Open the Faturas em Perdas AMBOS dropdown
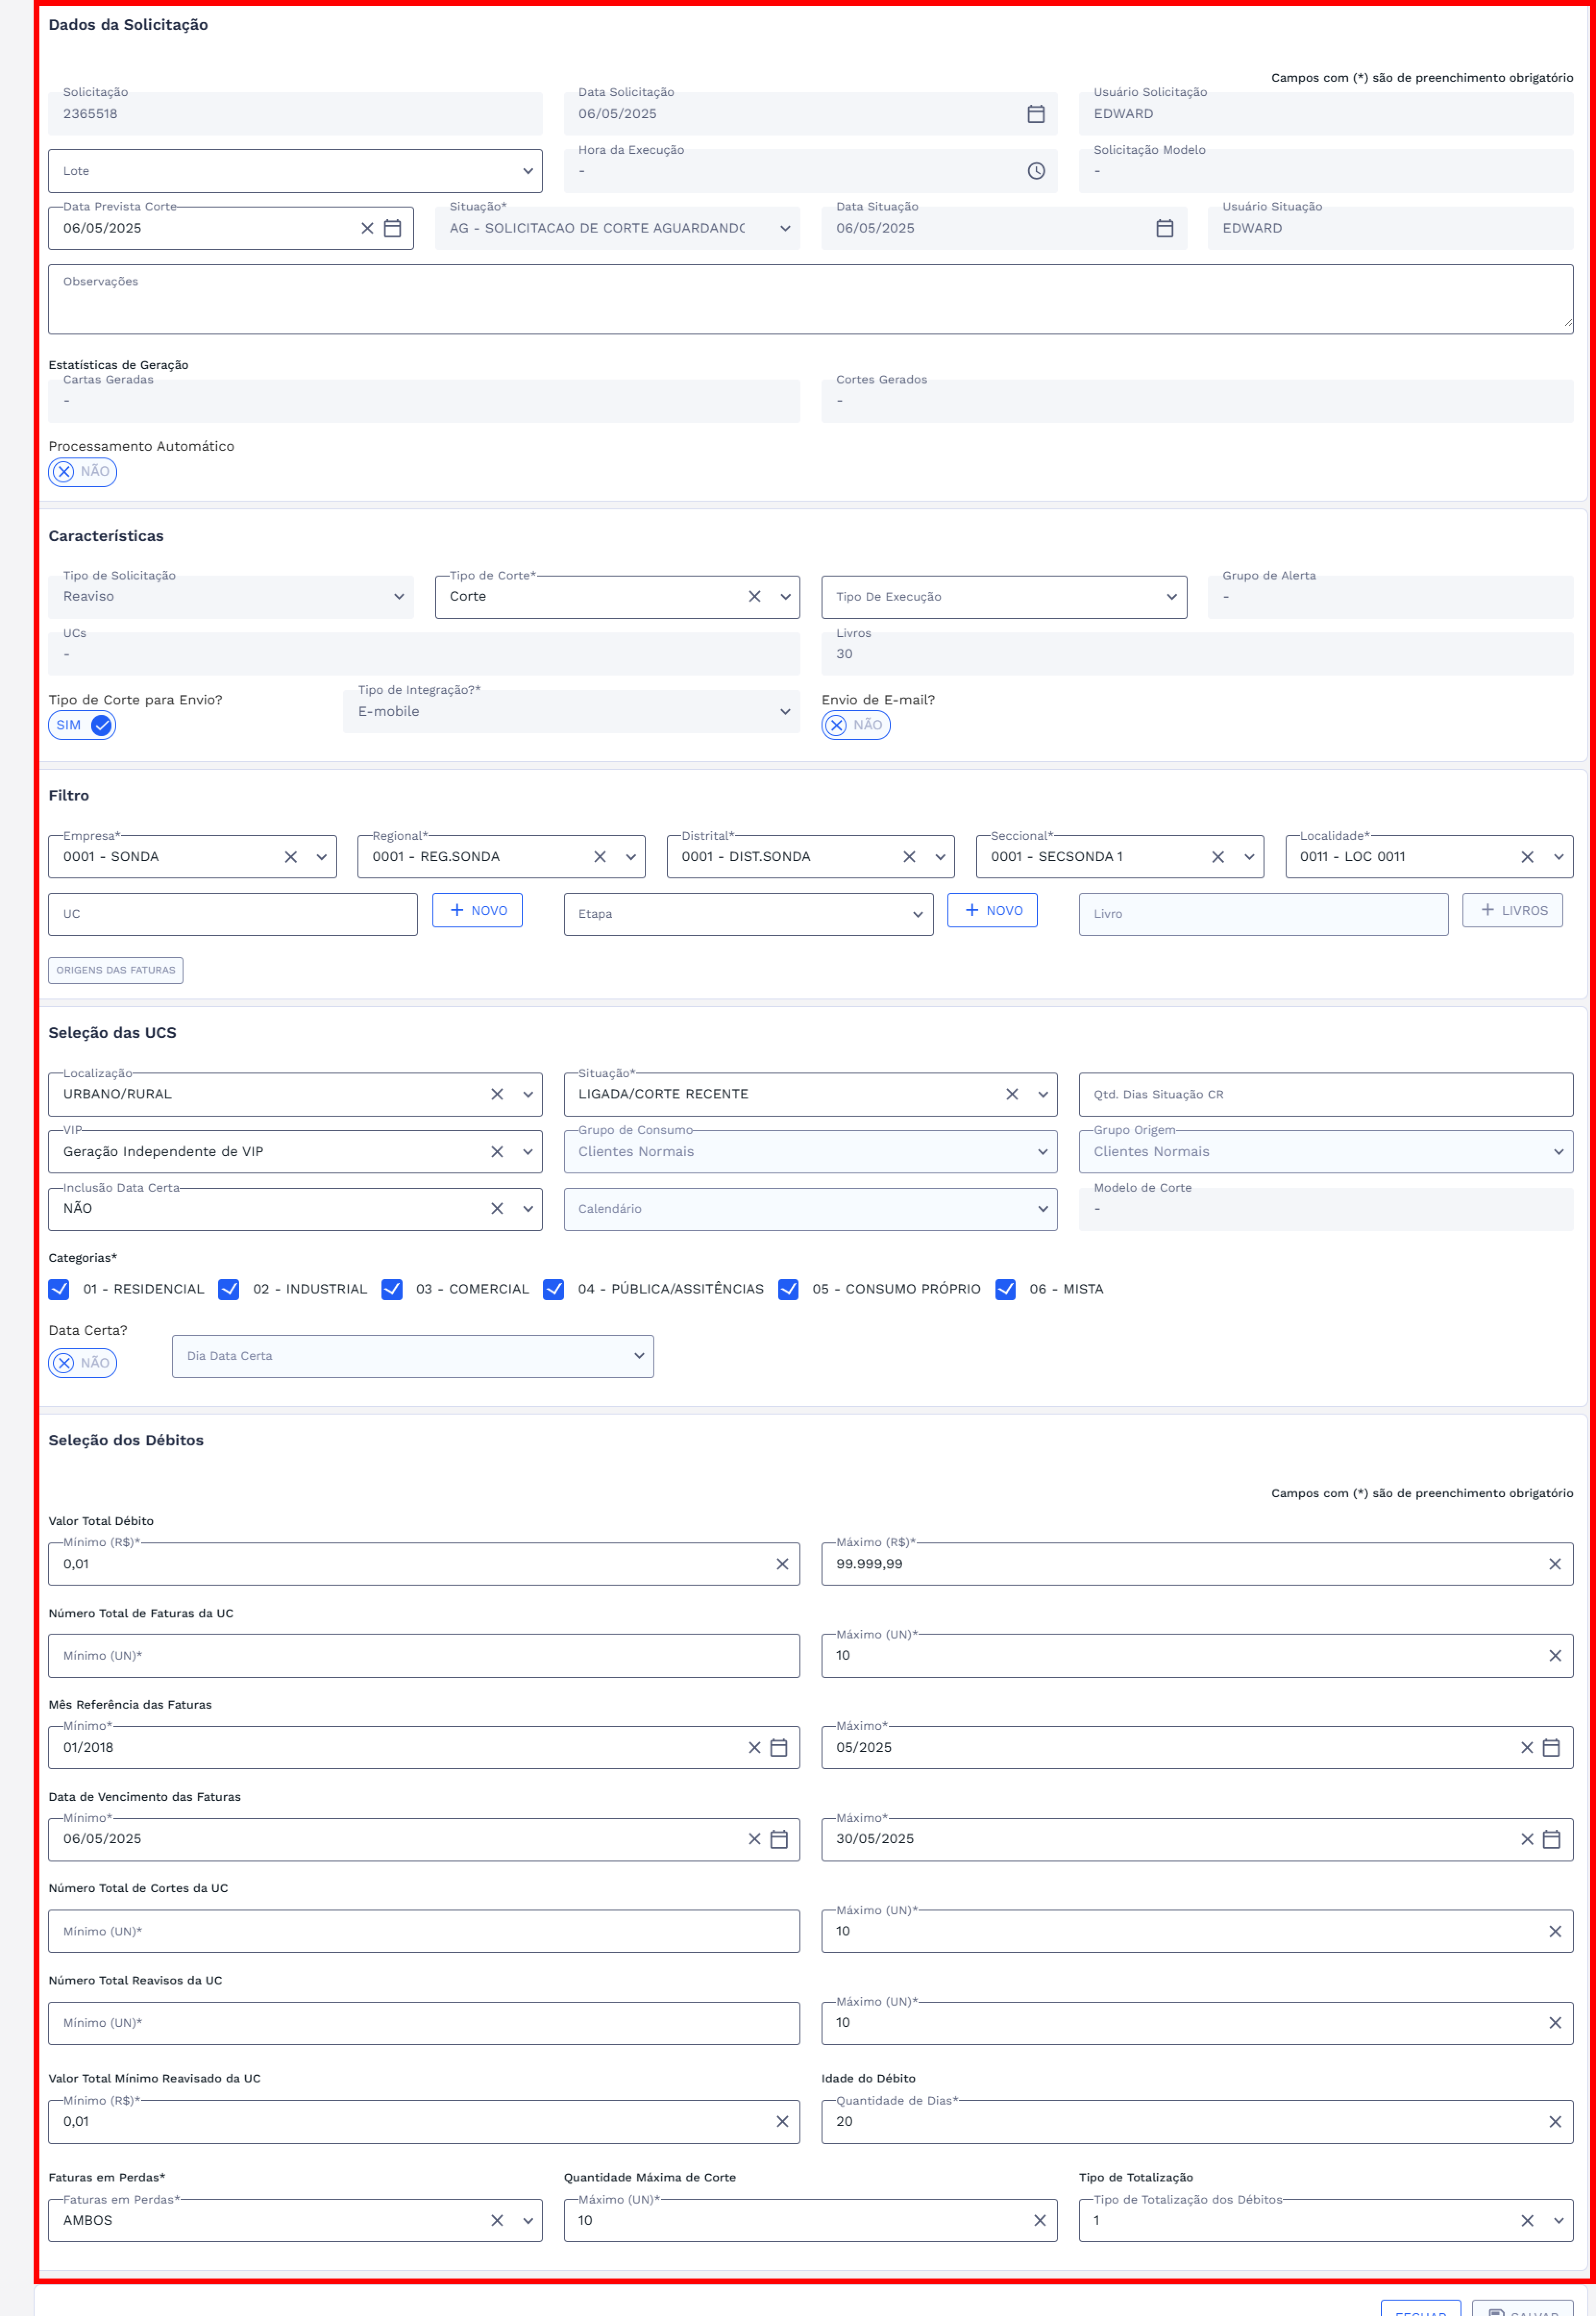 [x=527, y=2220]
